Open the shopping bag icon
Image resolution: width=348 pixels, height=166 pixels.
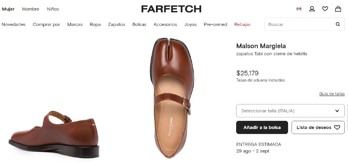[338, 9]
